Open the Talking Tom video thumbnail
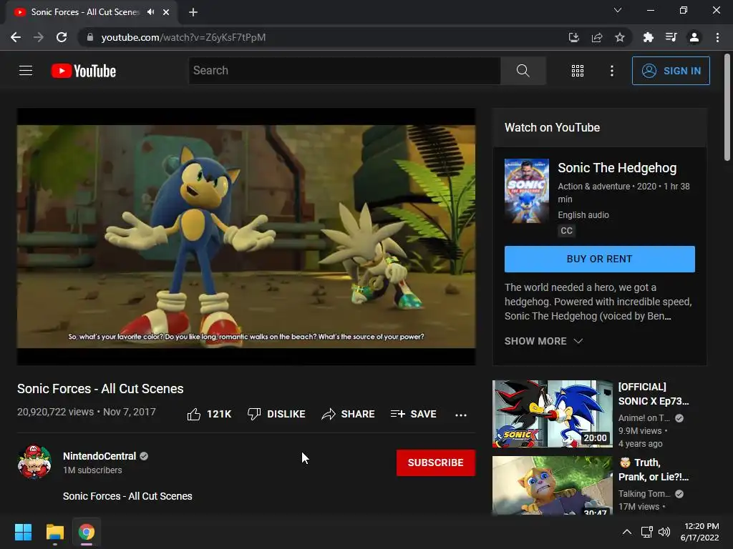This screenshot has width=733, height=549. coord(552,485)
